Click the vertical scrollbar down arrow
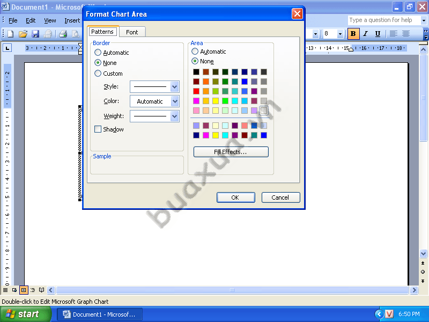Image resolution: width=429 pixels, height=322 pixels. tap(423, 253)
